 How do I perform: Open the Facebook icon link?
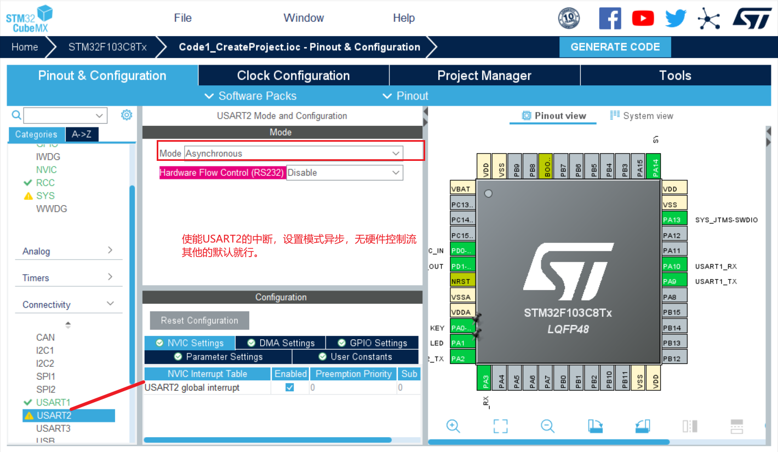[610, 18]
